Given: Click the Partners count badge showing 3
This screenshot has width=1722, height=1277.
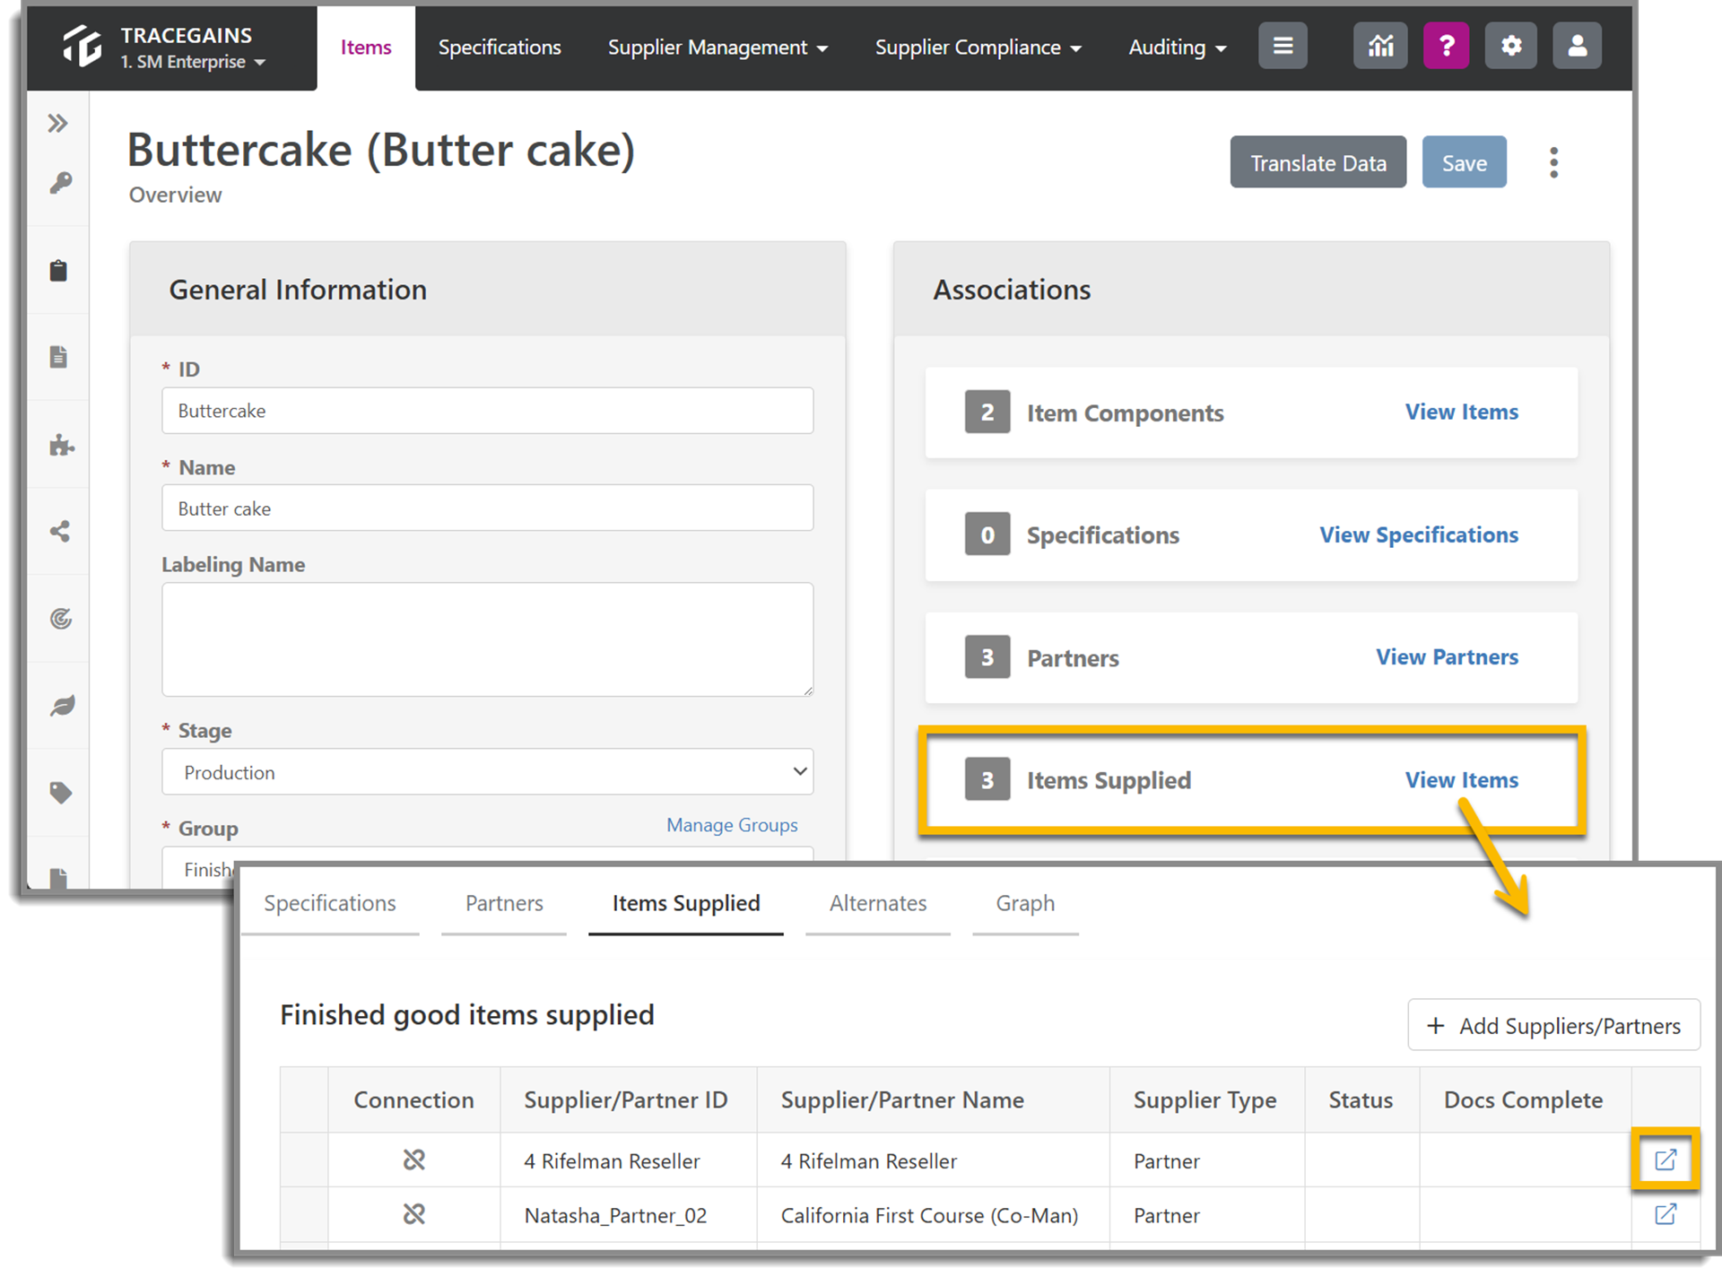Looking at the screenshot, I should 987,657.
